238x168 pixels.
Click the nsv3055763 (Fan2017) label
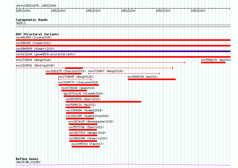87,144
